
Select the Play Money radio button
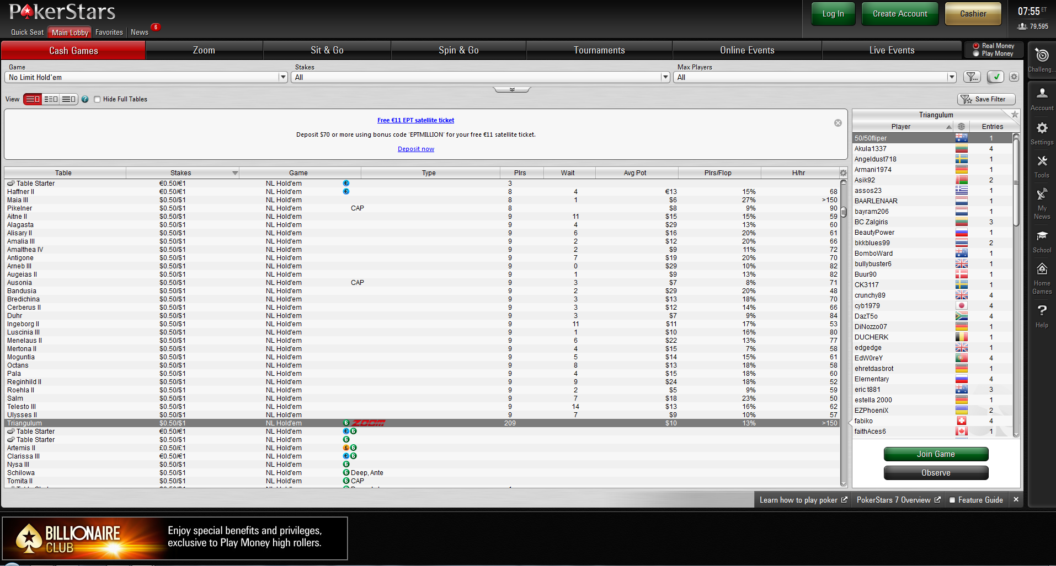(x=976, y=53)
